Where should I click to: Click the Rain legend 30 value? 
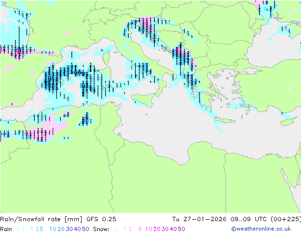pos(69,229)
